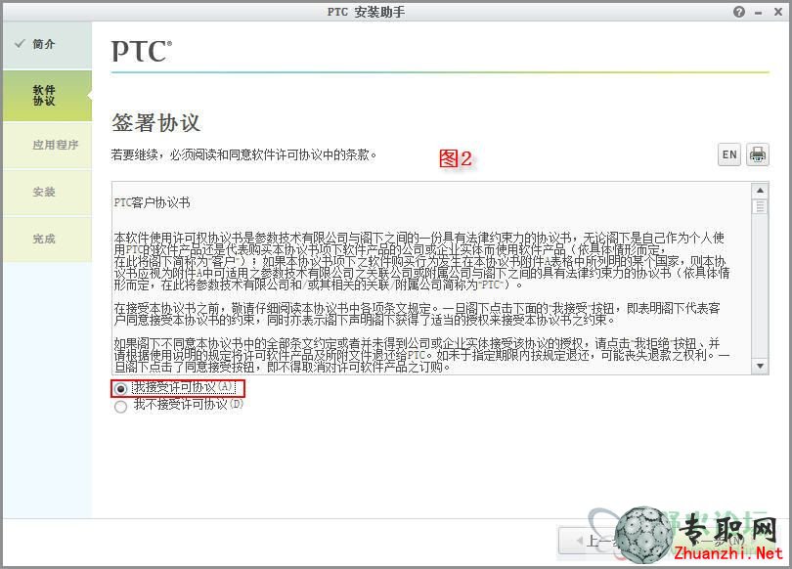The width and height of the screenshot is (792, 569).
Task: Go to 完成 step in sidebar
Action: pyautogui.click(x=47, y=239)
